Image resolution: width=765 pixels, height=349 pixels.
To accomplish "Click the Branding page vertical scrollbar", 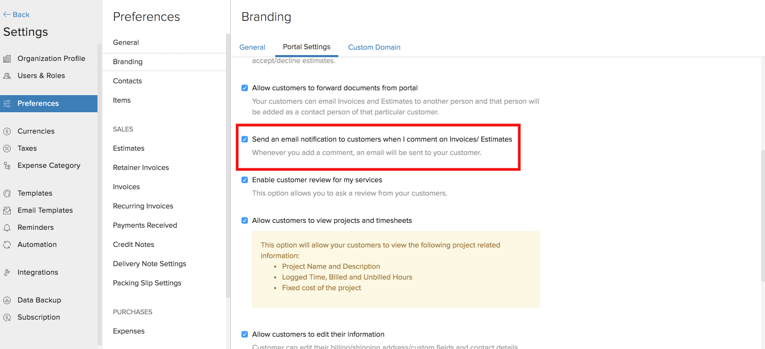I will [x=762, y=214].
